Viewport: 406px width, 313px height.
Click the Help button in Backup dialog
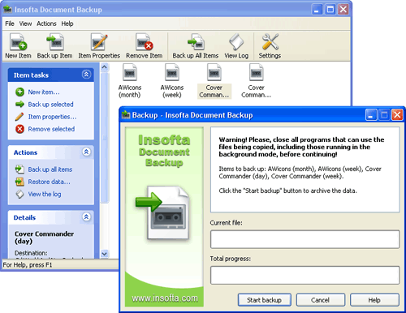point(374,300)
